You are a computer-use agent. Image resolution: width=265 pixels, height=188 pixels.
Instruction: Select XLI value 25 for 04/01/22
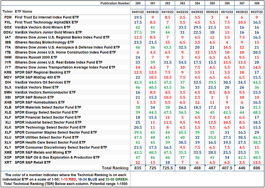coord(138,122)
